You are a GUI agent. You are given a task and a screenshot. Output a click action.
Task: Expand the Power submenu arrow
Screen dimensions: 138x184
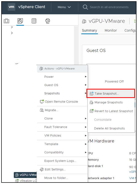click(86, 77)
